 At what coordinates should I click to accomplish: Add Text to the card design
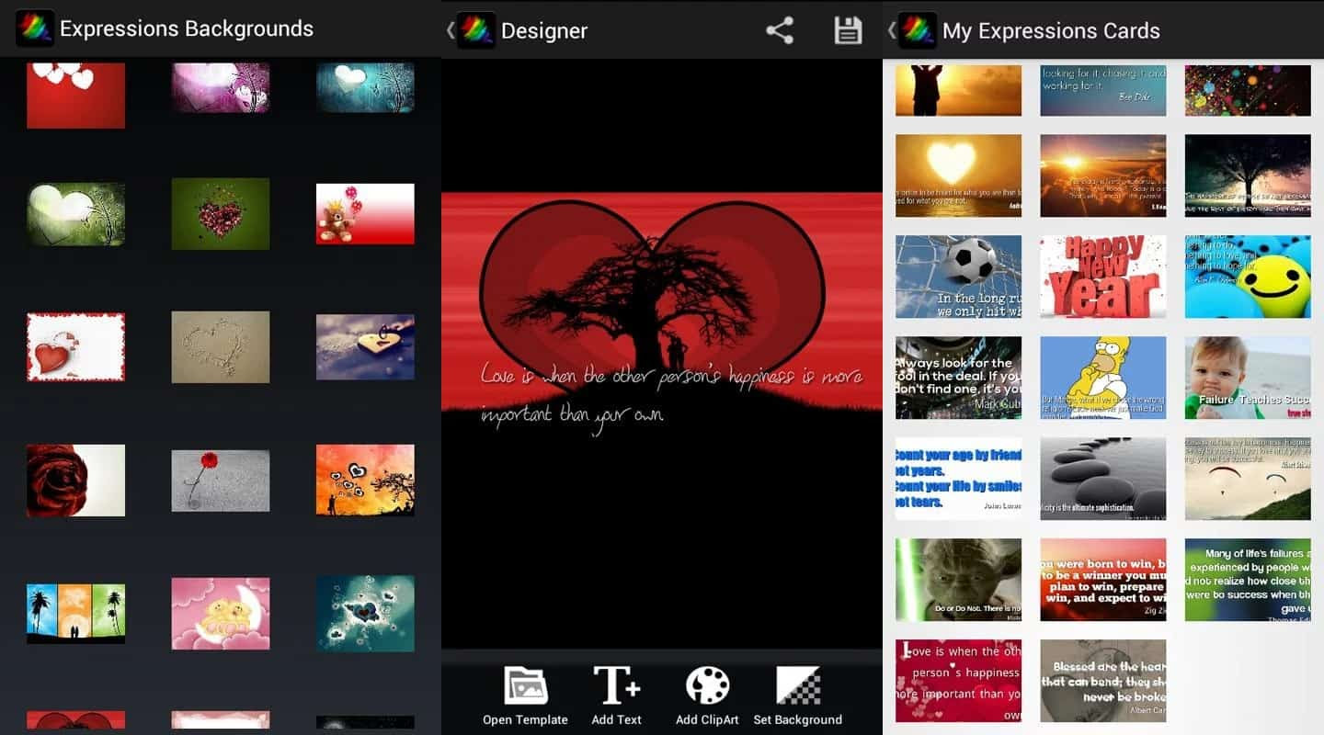coord(616,695)
